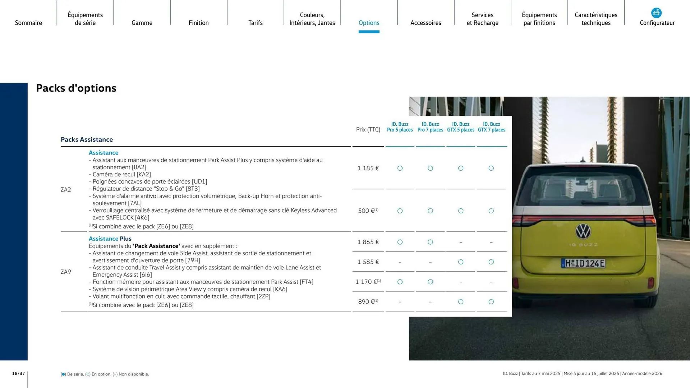Click the ID. Buzz Pro 7 places column header
Image resolution: width=690 pixels, height=388 pixels.
tap(430, 127)
